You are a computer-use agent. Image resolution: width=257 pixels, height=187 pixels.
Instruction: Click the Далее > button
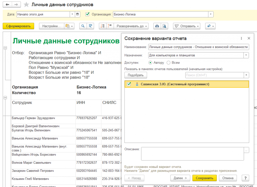(180, 178)
